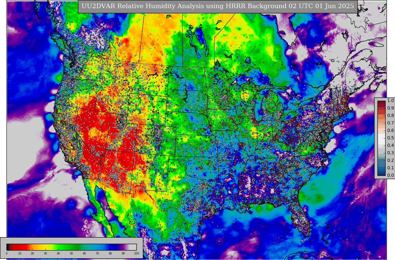Click the 1.0 label on right colorbar
The width and height of the screenshot is (395, 260).
click(391, 100)
